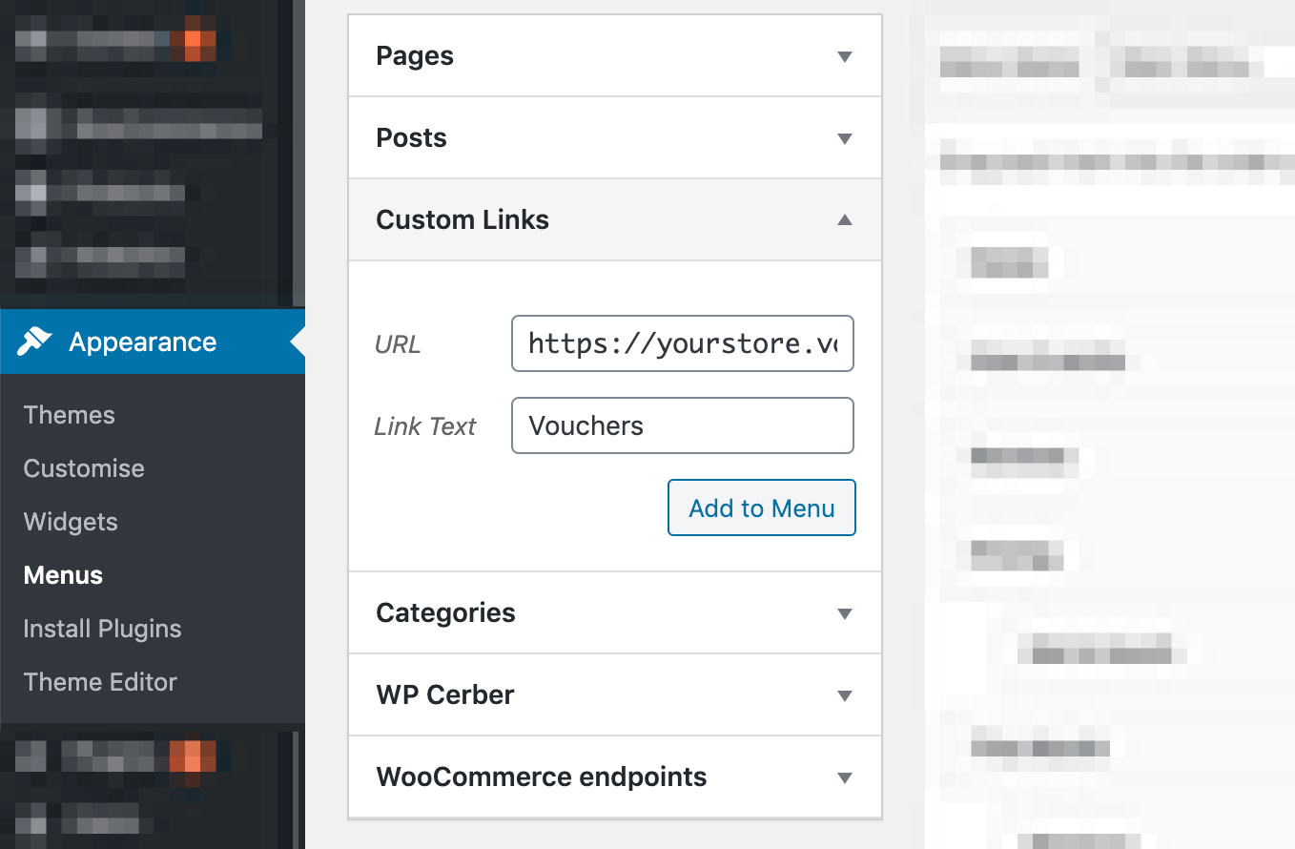Image resolution: width=1295 pixels, height=849 pixels.
Task: Expand the Categories panel arrow
Action: click(x=844, y=613)
